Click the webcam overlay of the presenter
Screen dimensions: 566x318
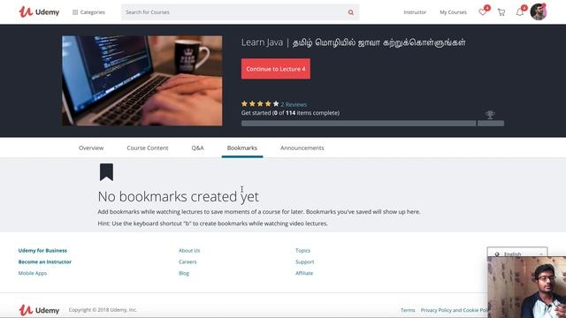527,287
